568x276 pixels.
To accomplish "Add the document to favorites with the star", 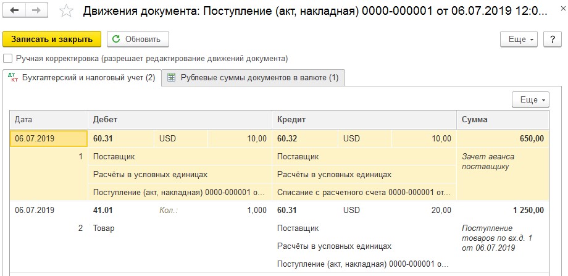I will pyautogui.click(x=66, y=11).
